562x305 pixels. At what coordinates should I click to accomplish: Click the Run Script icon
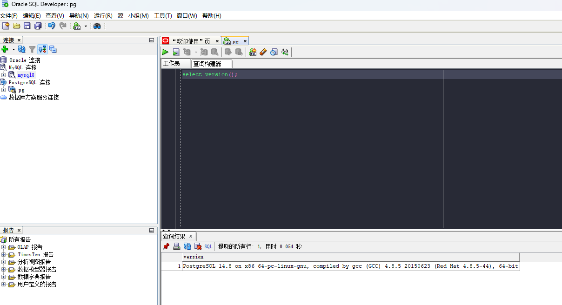coord(176,52)
